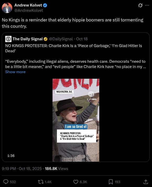
Task: View the 186.8K Views analytics
Action: [x=56, y=168]
